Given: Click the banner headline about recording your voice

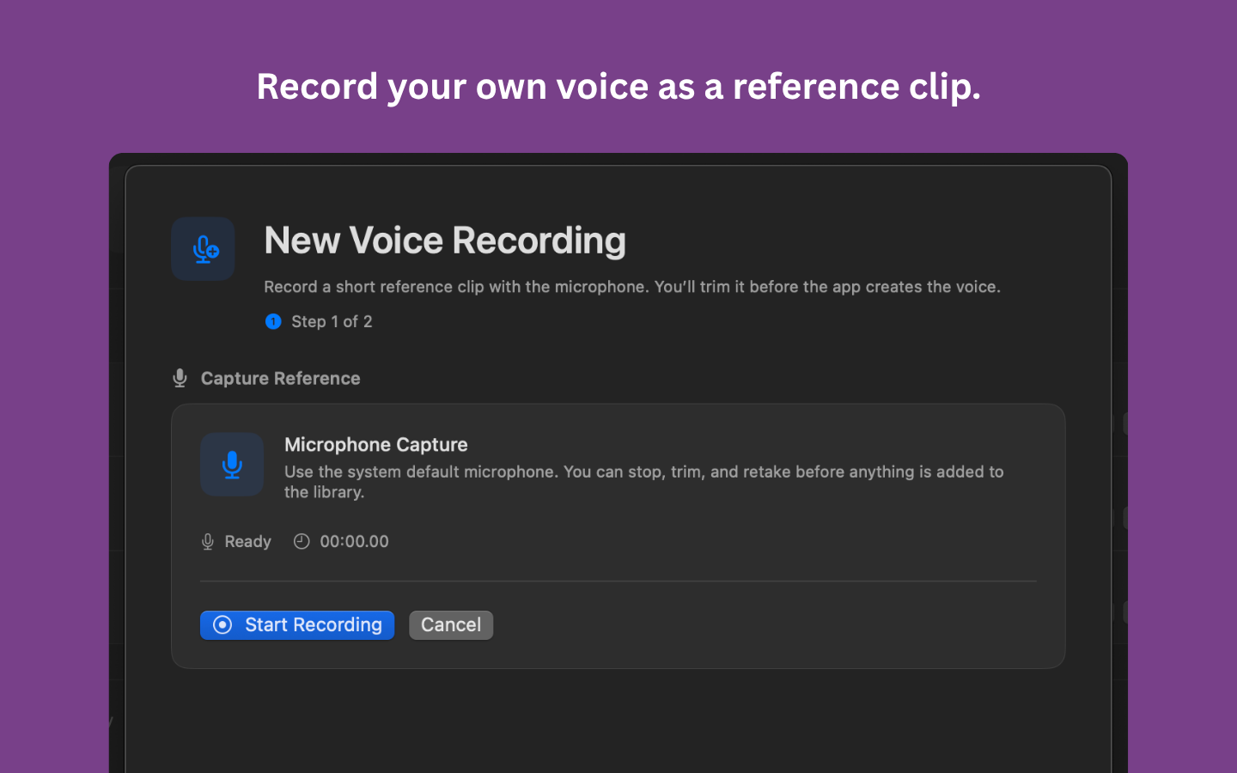Looking at the screenshot, I should [618, 87].
